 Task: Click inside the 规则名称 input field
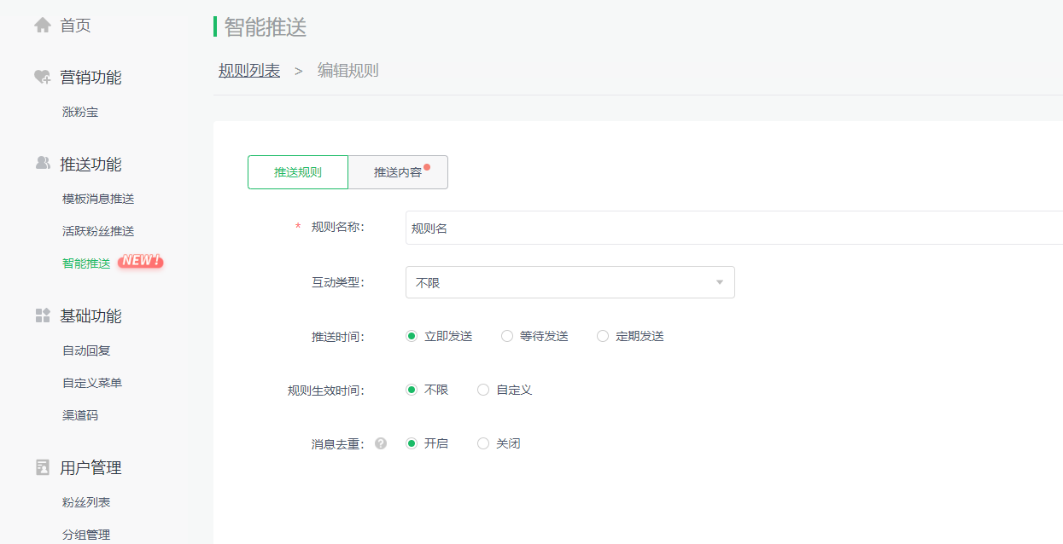coord(598,228)
